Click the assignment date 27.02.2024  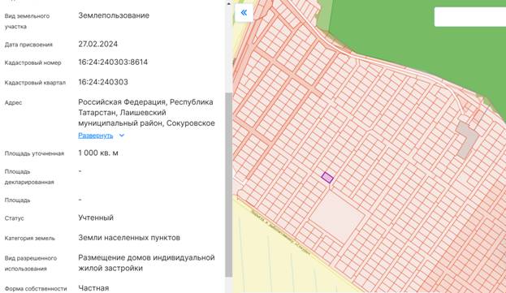click(97, 44)
